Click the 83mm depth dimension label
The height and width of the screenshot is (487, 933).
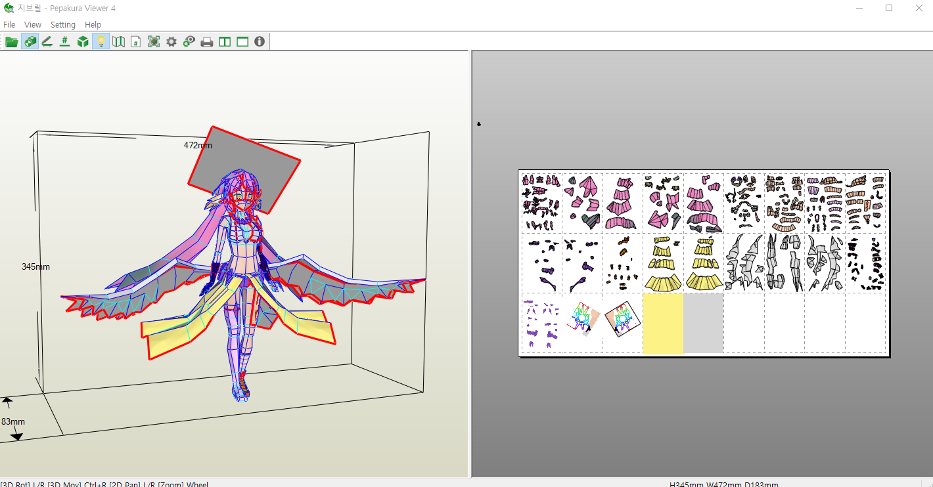12,421
